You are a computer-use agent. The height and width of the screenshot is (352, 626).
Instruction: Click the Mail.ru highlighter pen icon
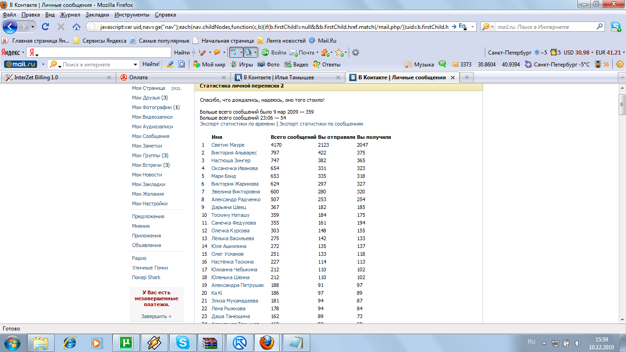click(x=170, y=65)
